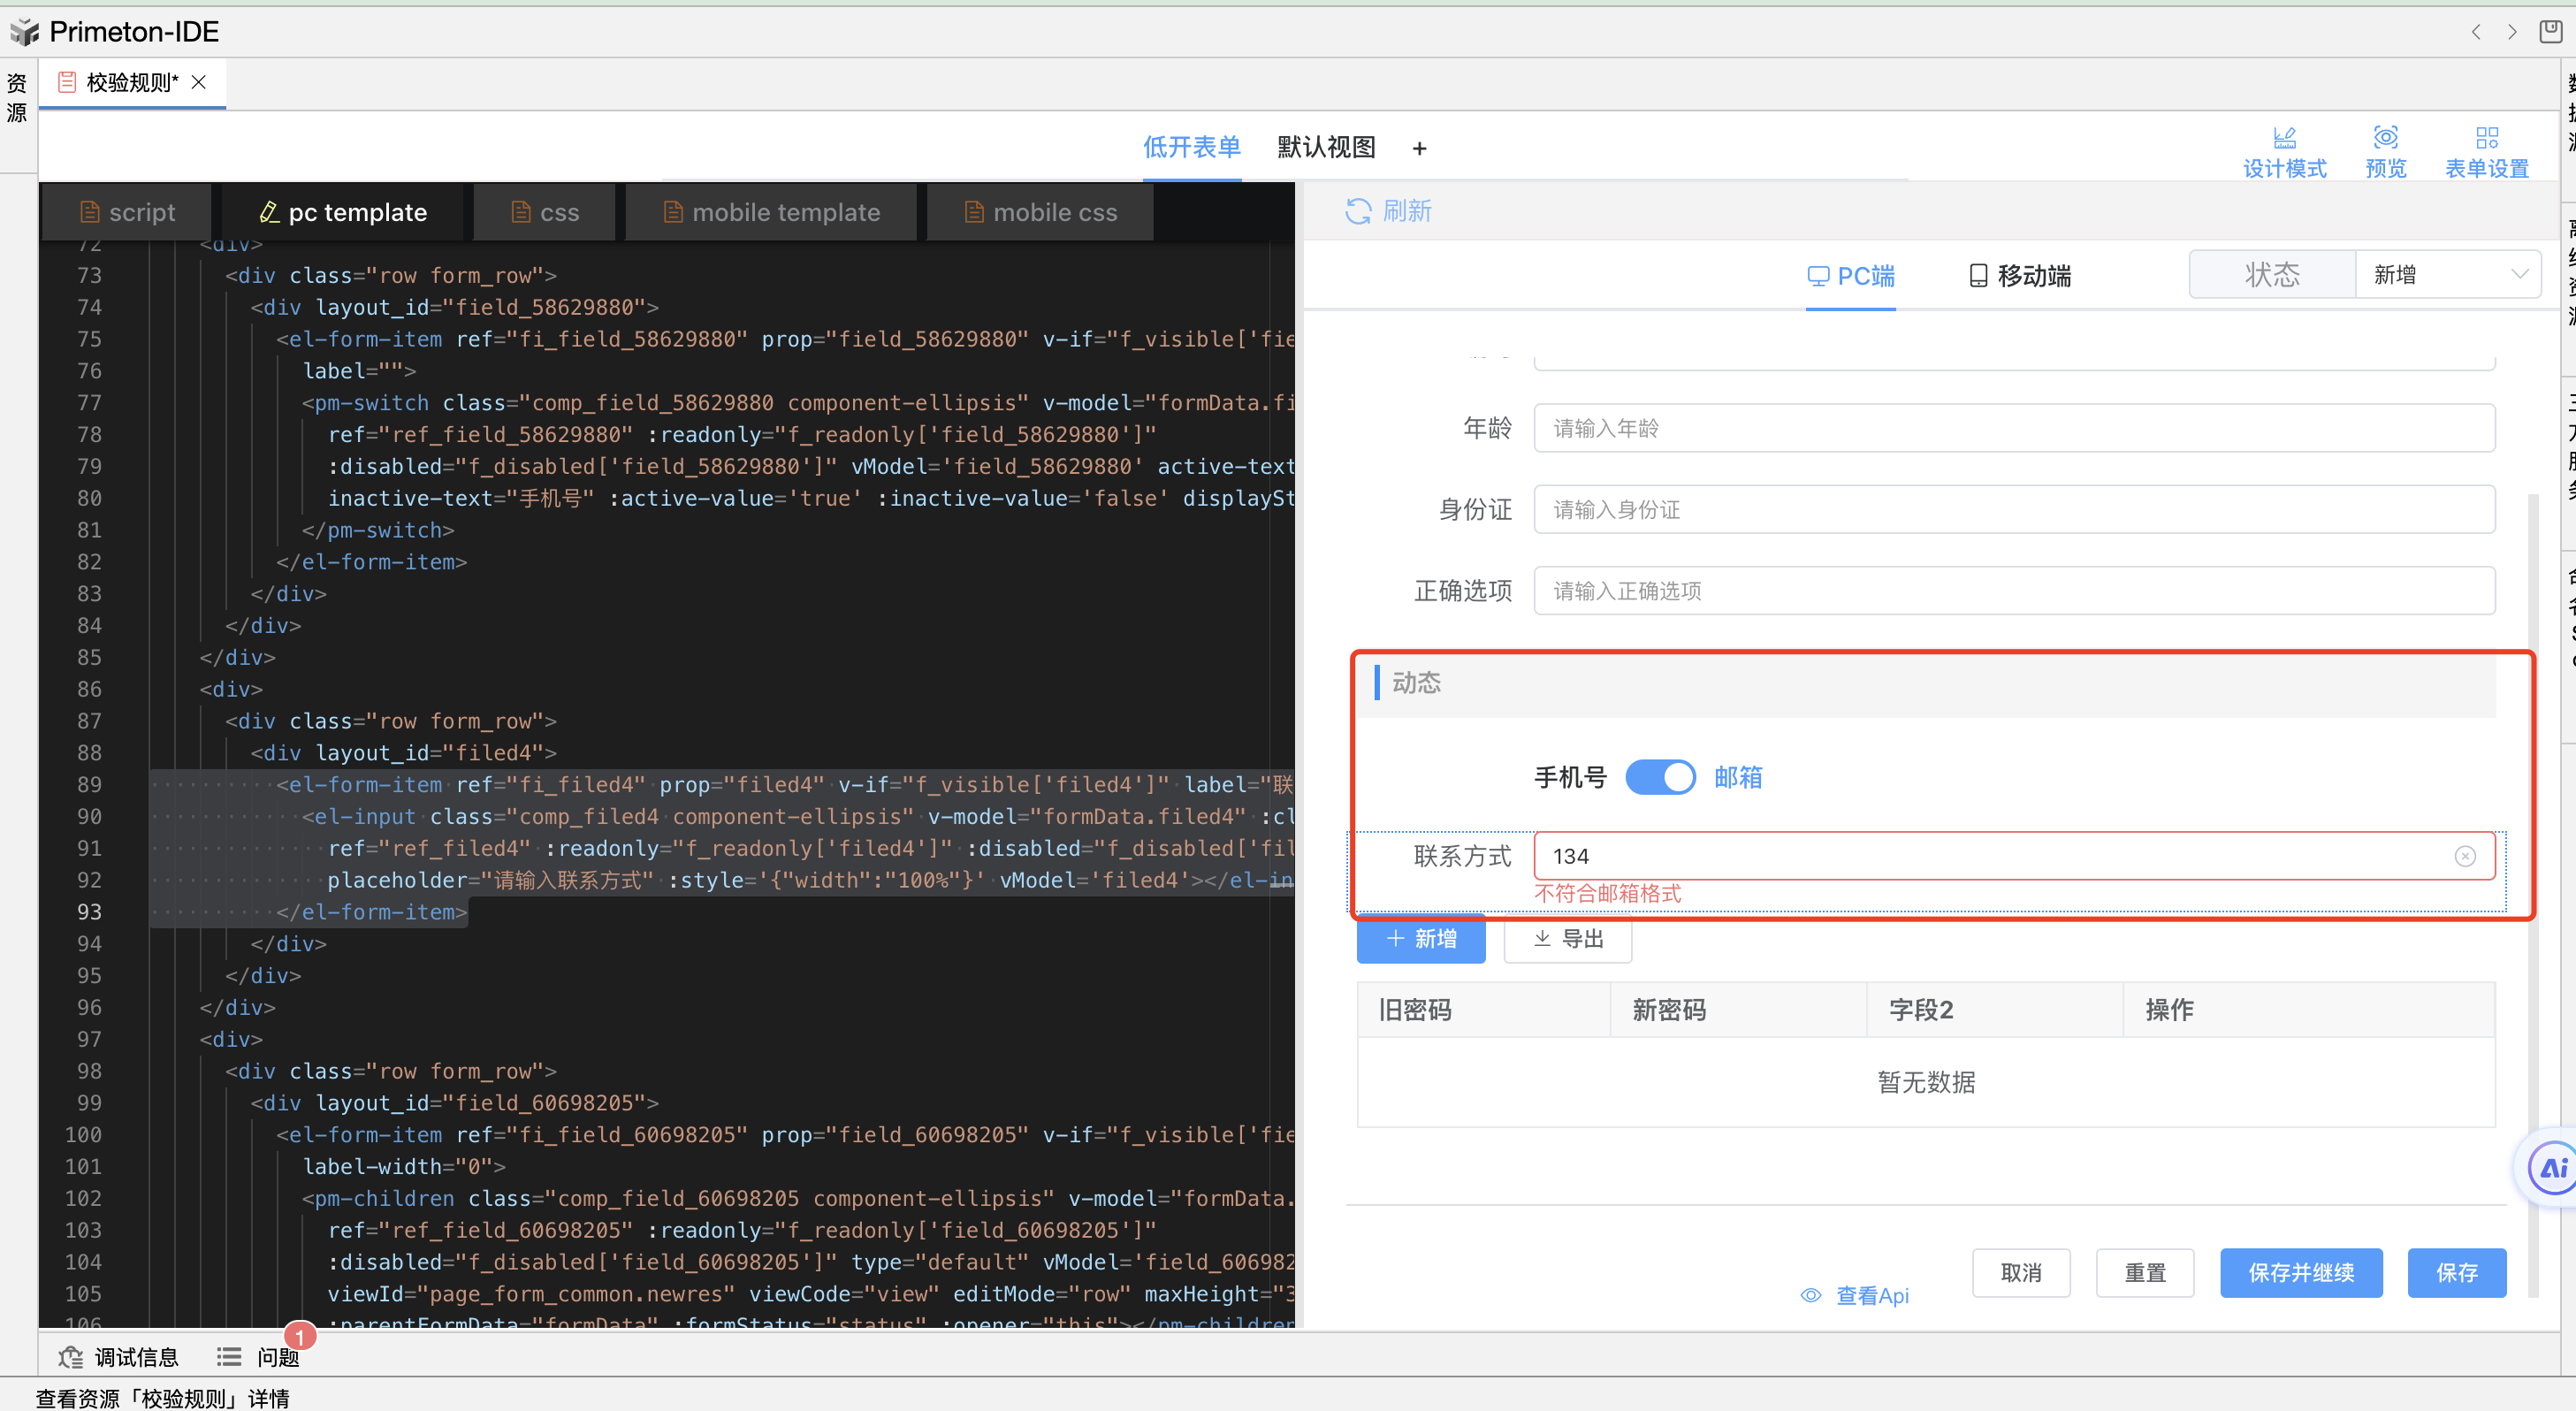Screen dimensions: 2576x1411
Task: Open 表单设置 form settings icon
Action: pyautogui.click(x=2486, y=138)
